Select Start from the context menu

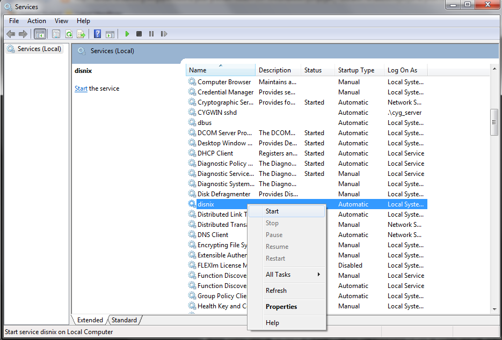(272, 211)
